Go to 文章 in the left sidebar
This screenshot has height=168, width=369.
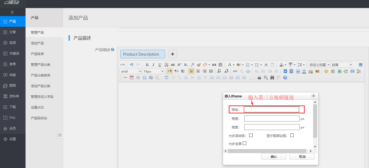[x=13, y=32]
